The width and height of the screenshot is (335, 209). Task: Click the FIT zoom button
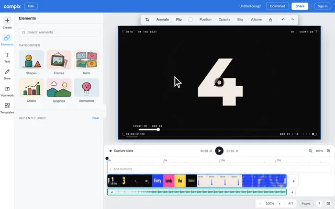tap(291, 204)
